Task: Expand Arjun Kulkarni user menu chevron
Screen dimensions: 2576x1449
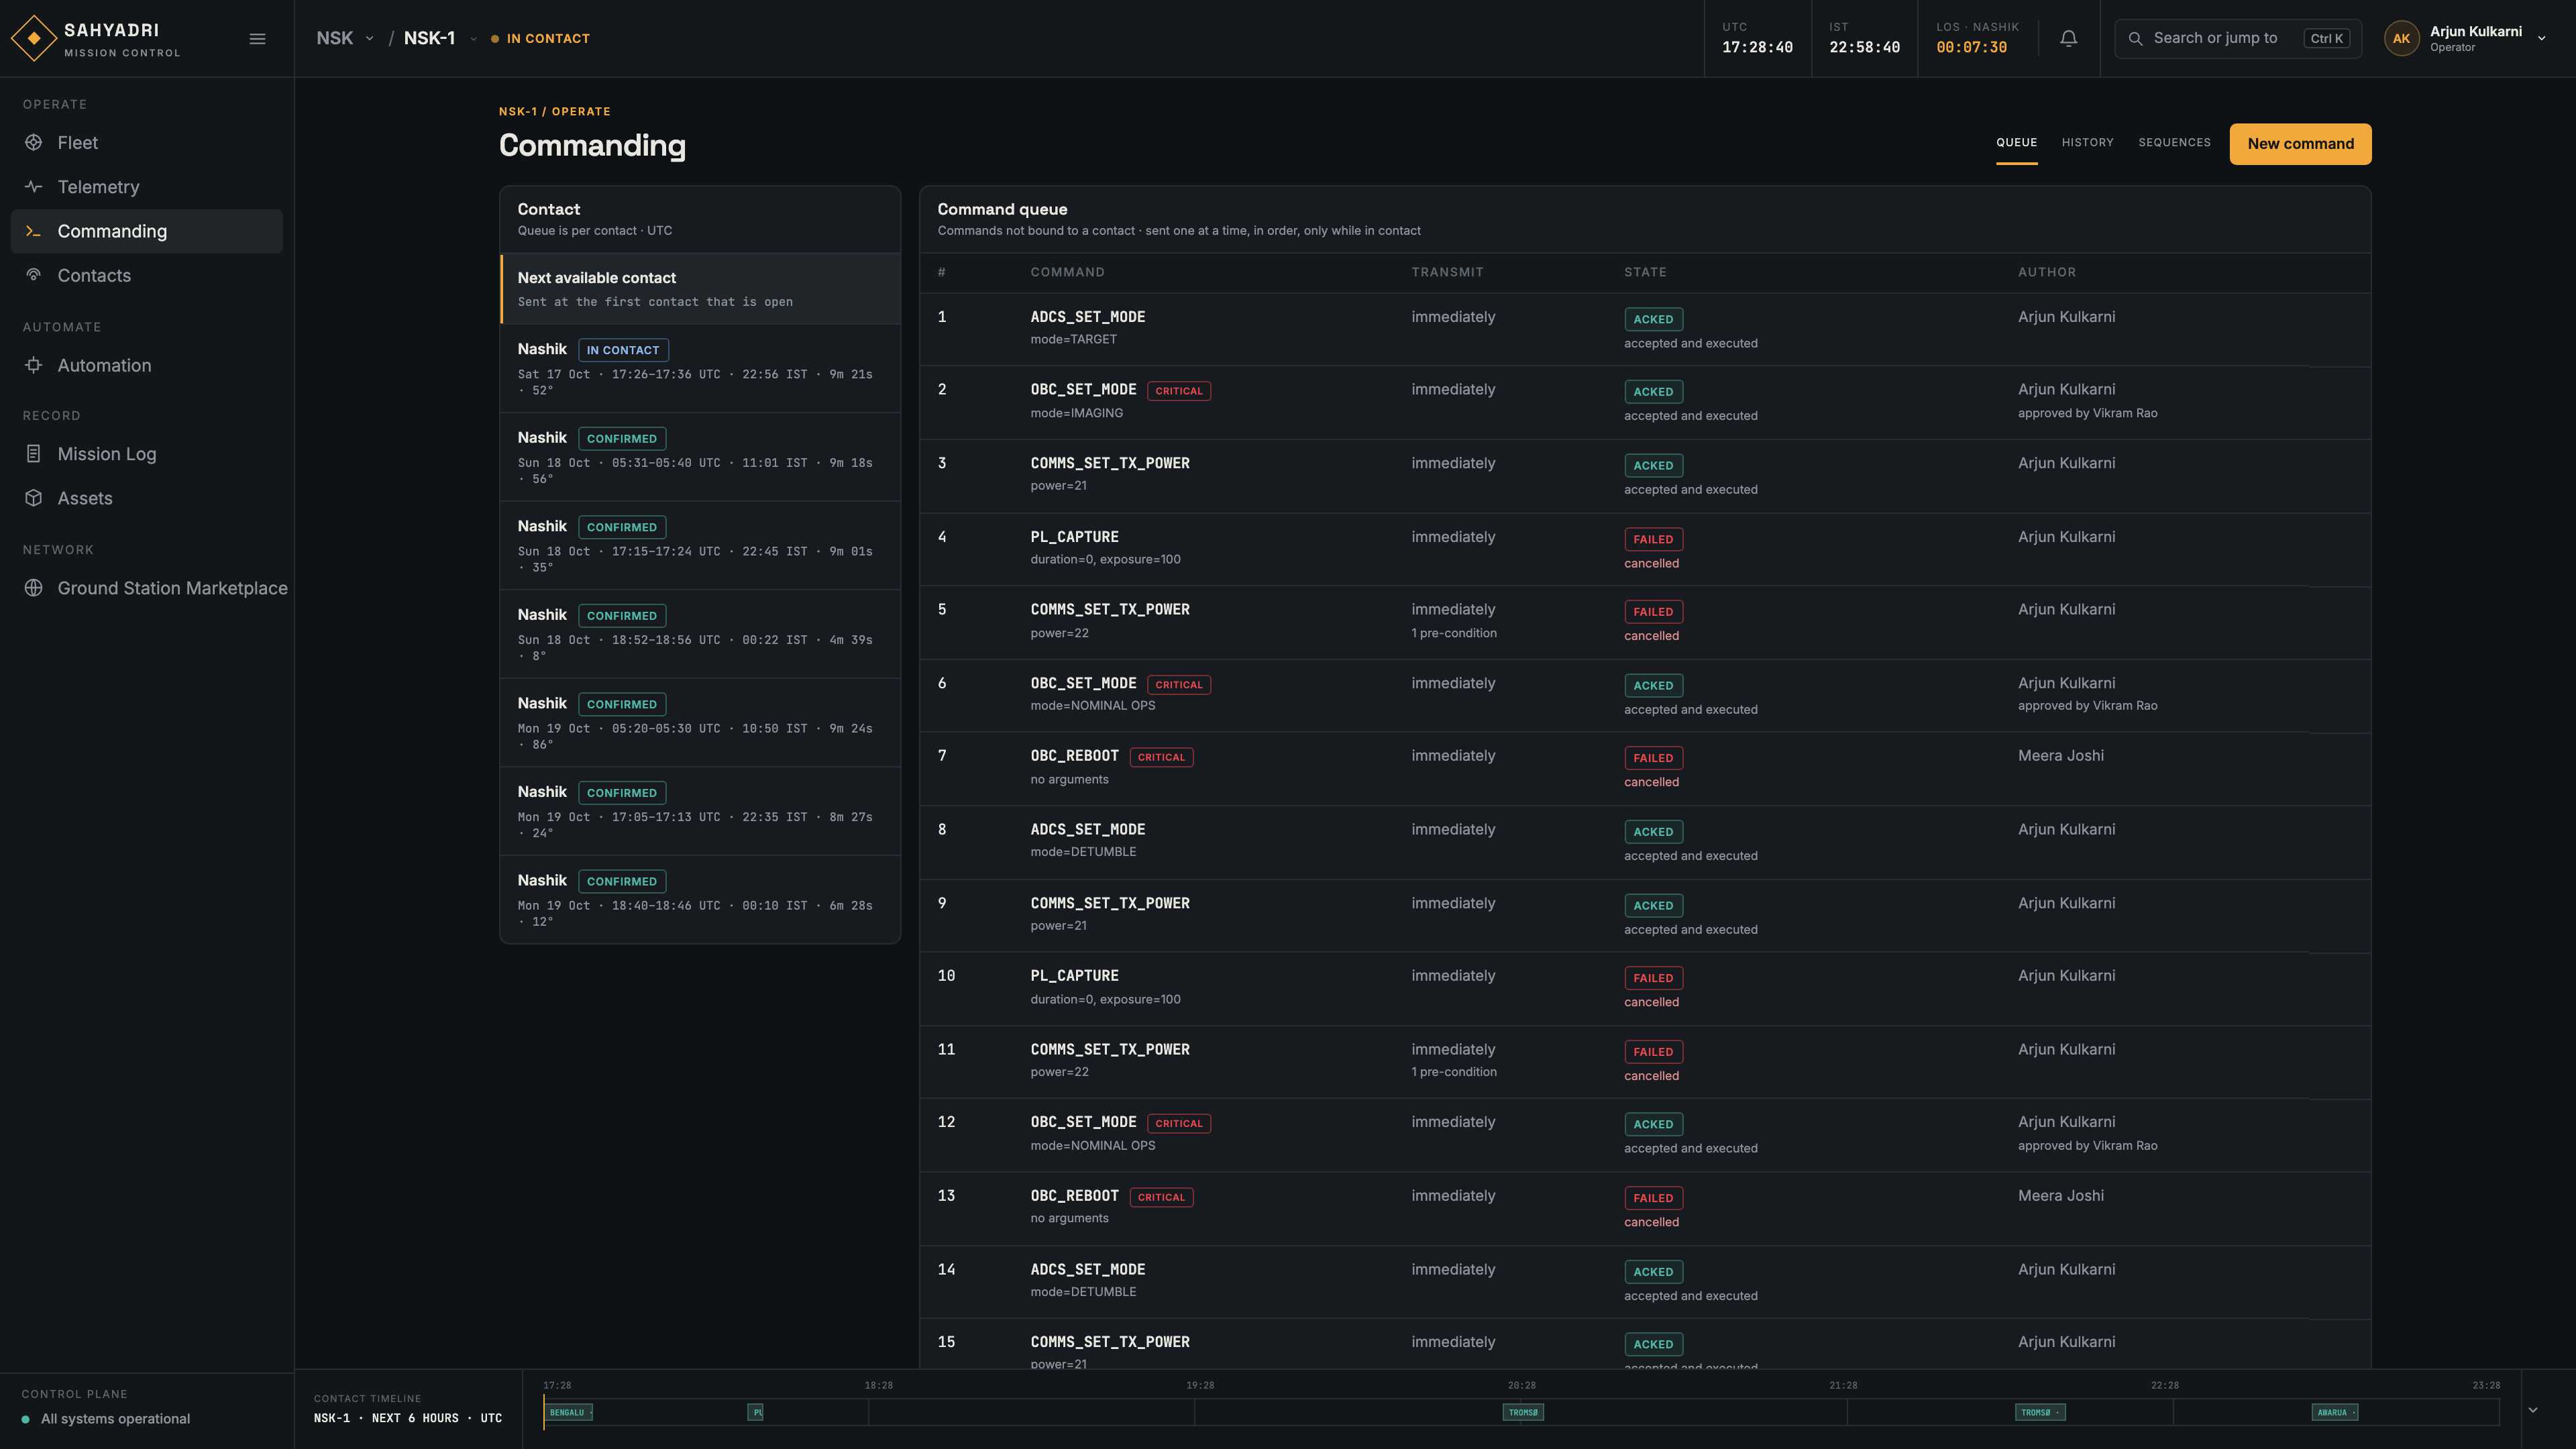Action: click(2541, 38)
